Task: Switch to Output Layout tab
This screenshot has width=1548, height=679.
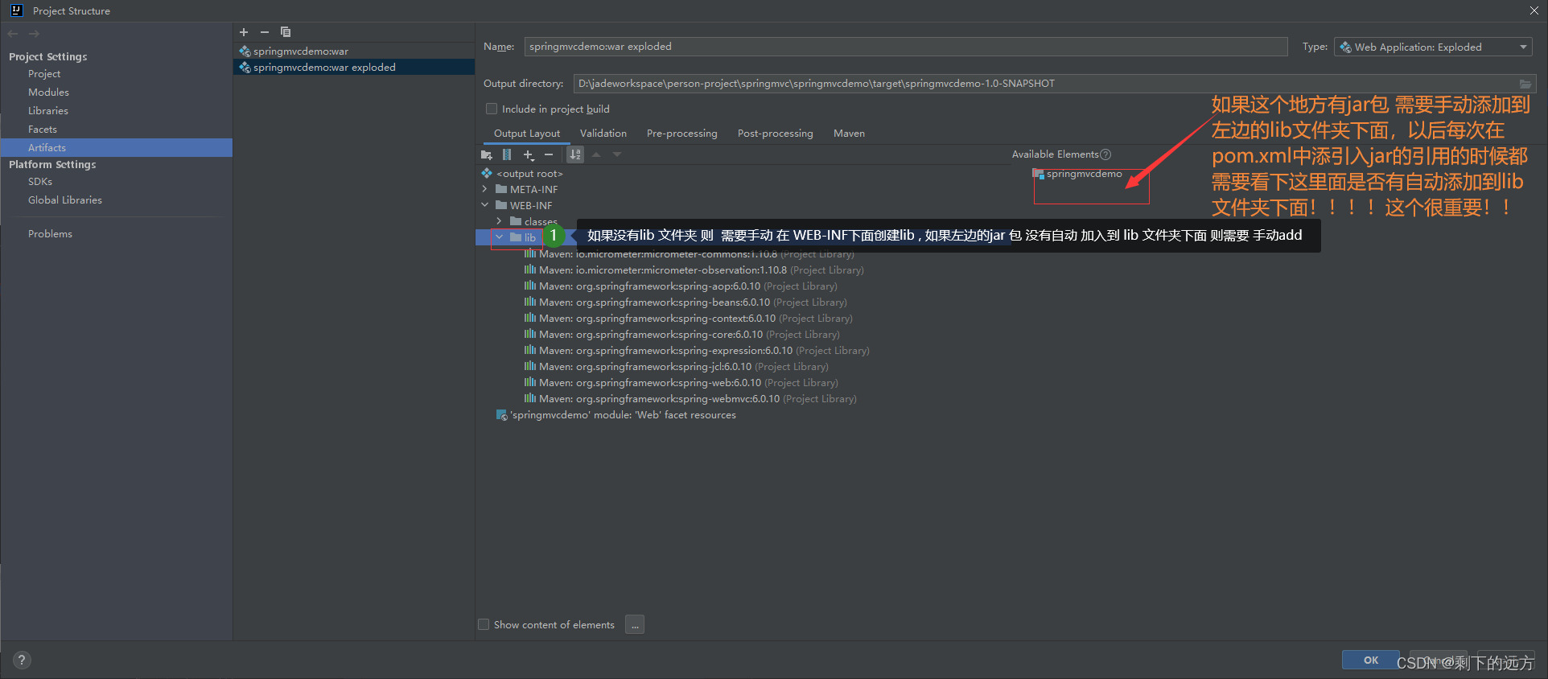Action: 527,134
